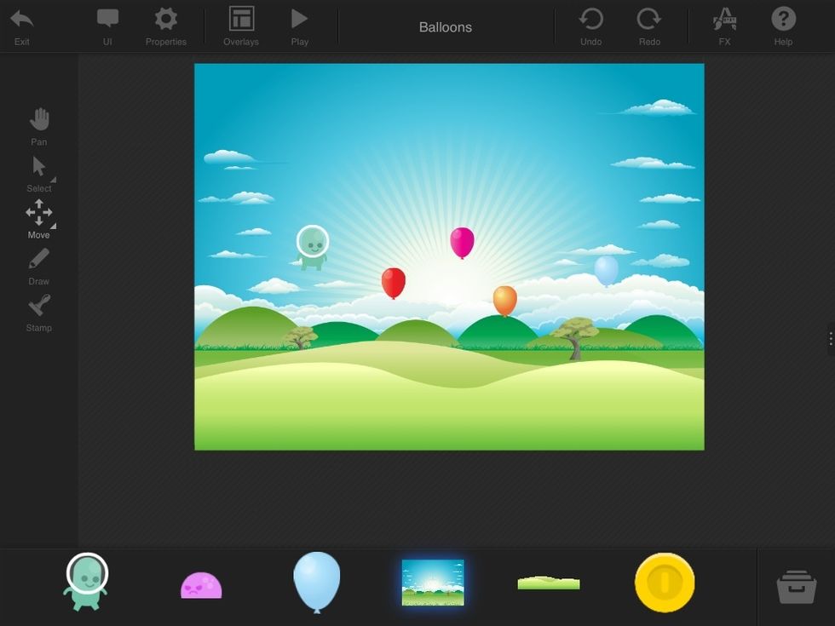Expand the right-side panel handle
Image resolution: width=835 pixels, height=626 pixels.
831,338
